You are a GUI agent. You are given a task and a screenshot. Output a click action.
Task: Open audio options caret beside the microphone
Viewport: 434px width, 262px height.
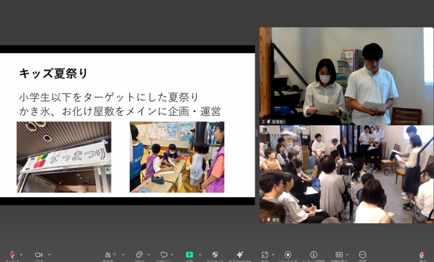point(21,254)
